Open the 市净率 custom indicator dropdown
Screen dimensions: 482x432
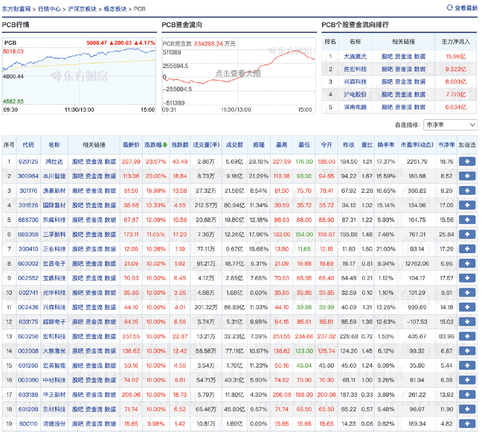pyautogui.click(x=450, y=125)
